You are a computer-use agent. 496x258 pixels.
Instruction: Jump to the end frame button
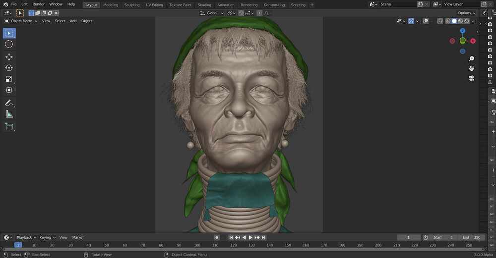point(263,238)
